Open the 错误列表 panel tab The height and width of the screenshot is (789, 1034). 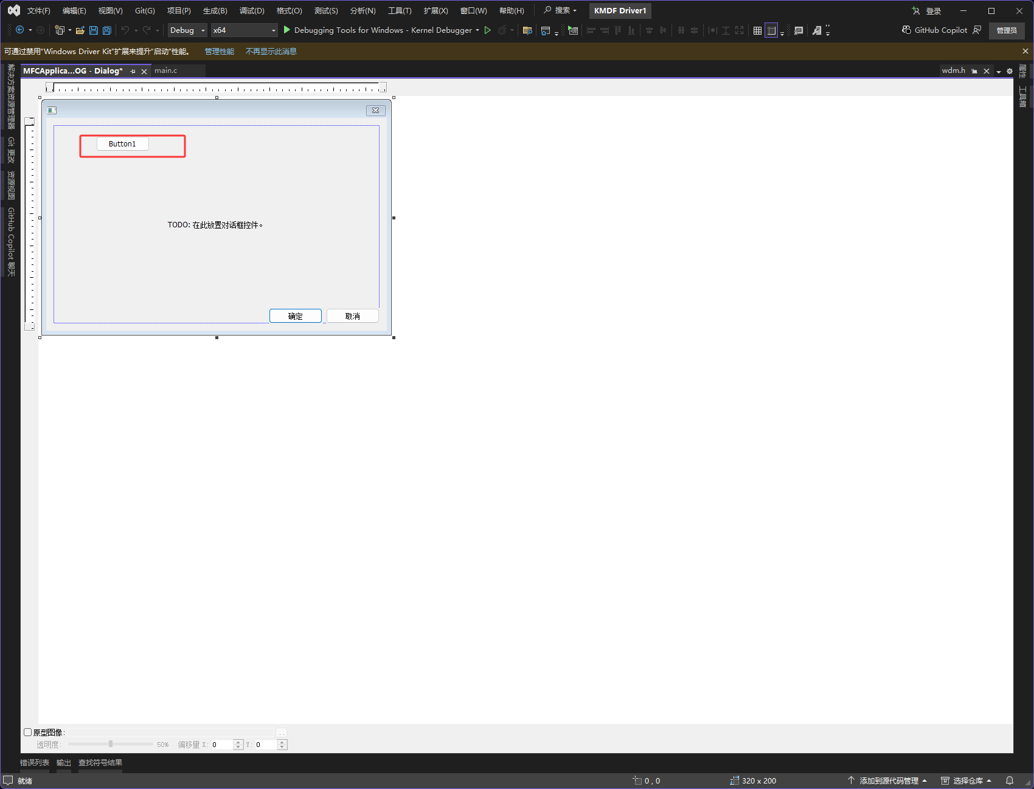click(x=35, y=762)
